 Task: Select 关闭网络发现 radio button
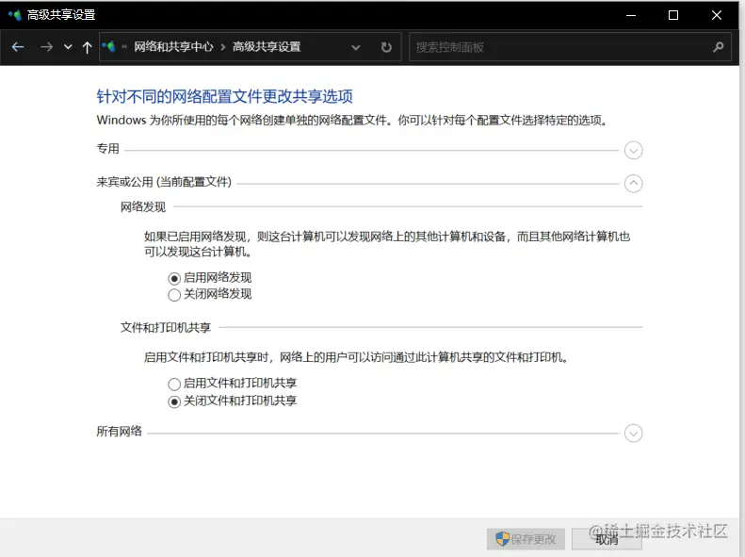pyautogui.click(x=174, y=295)
